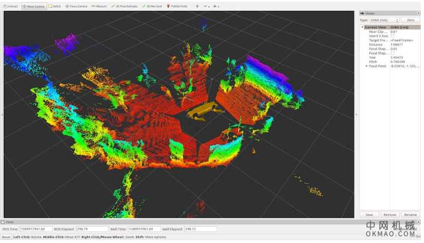Image resolution: width=424 pixels, height=243 pixels.
Task: Click the Focus Camera tool
Action: point(76,6)
